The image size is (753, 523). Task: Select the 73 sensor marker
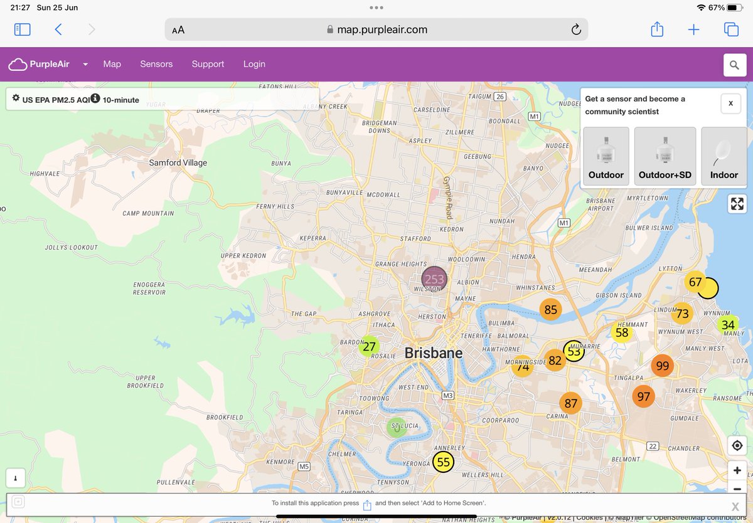[x=682, y=314]
